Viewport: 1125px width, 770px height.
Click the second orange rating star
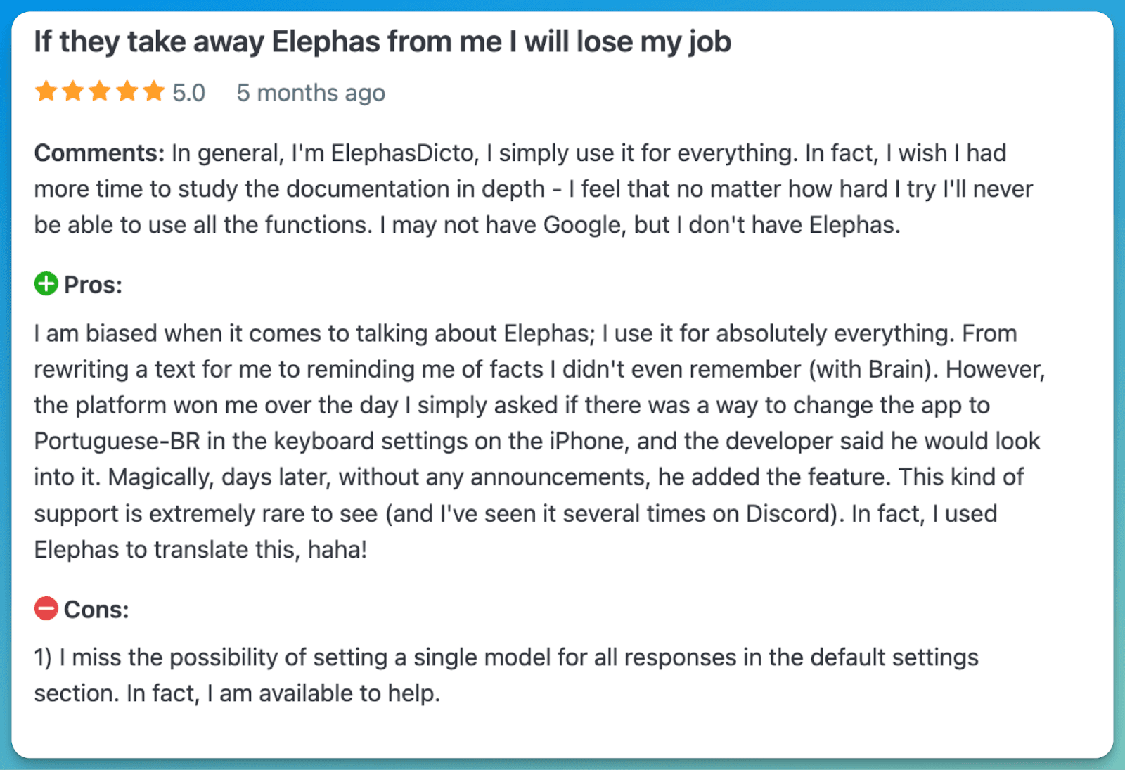click(x=73, y=91)
